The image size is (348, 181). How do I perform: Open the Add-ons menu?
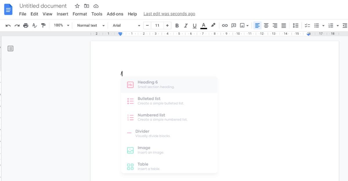tap(115, 14)
